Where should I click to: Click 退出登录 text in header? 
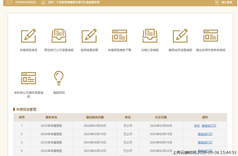[227, 2]
